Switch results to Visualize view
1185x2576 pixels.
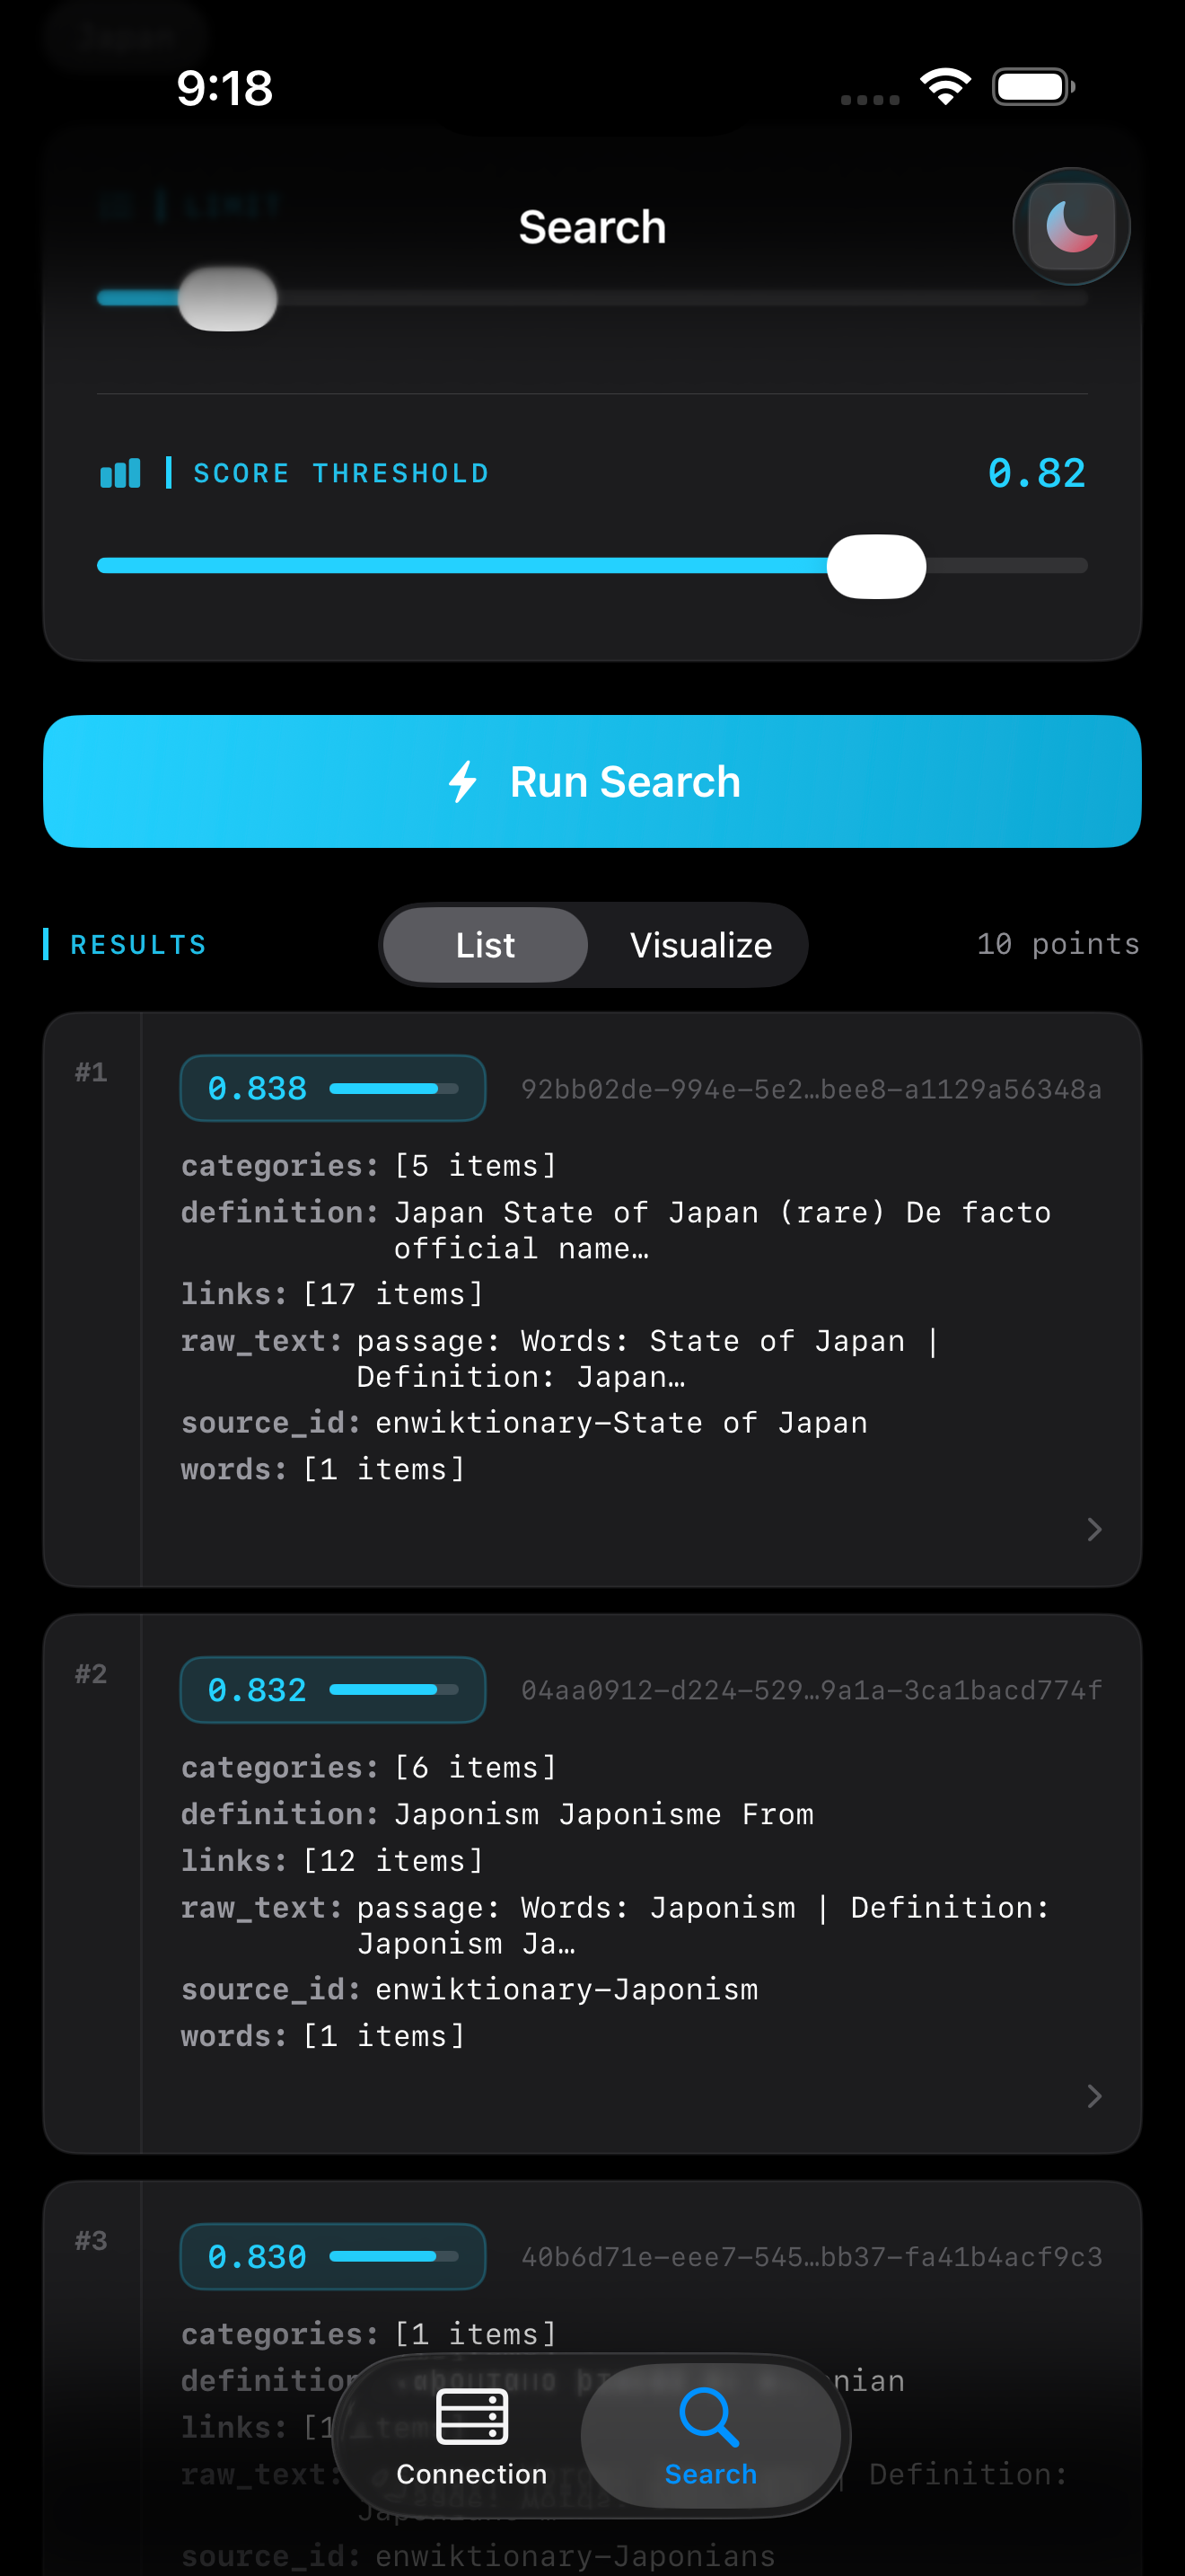coord(700,944)
